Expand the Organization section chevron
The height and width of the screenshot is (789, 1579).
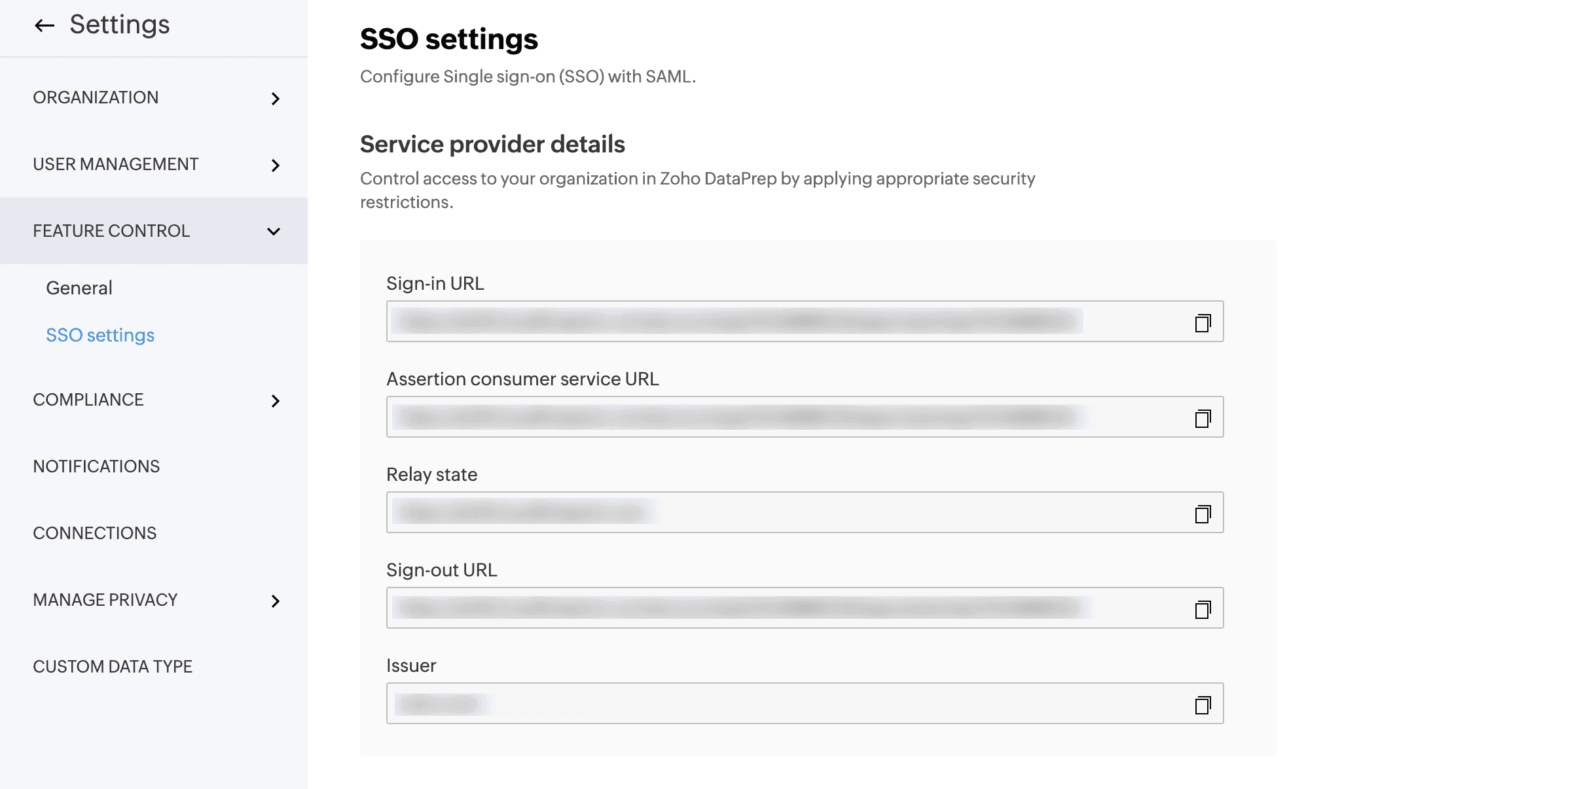275,99
